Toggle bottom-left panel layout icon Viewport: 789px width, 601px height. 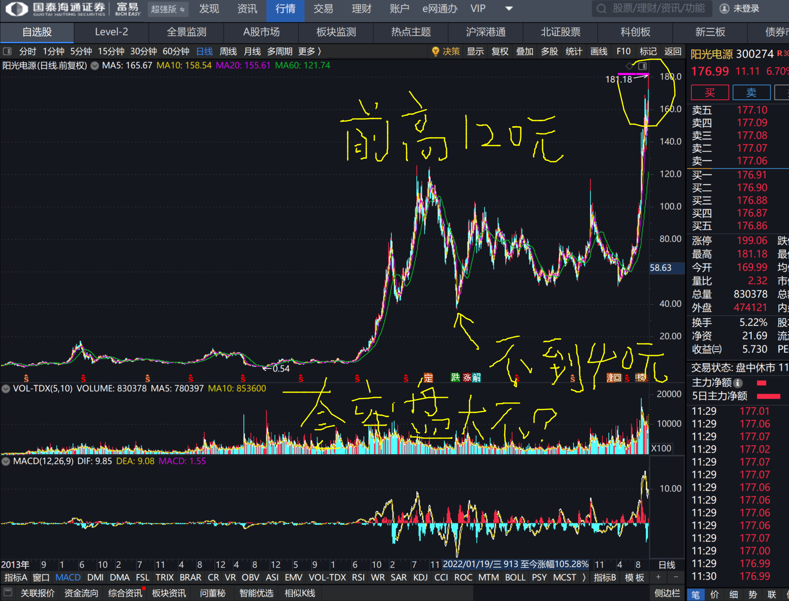8,593
